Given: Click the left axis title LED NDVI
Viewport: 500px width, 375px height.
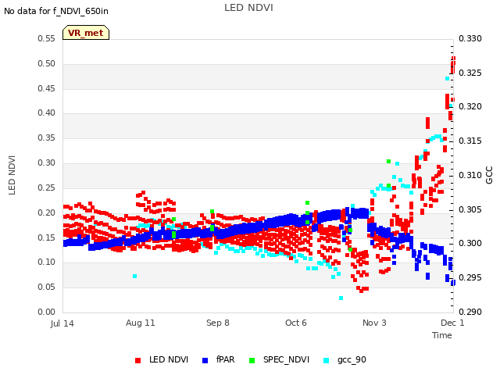Looking at the screenshot, I should point(12,175).
